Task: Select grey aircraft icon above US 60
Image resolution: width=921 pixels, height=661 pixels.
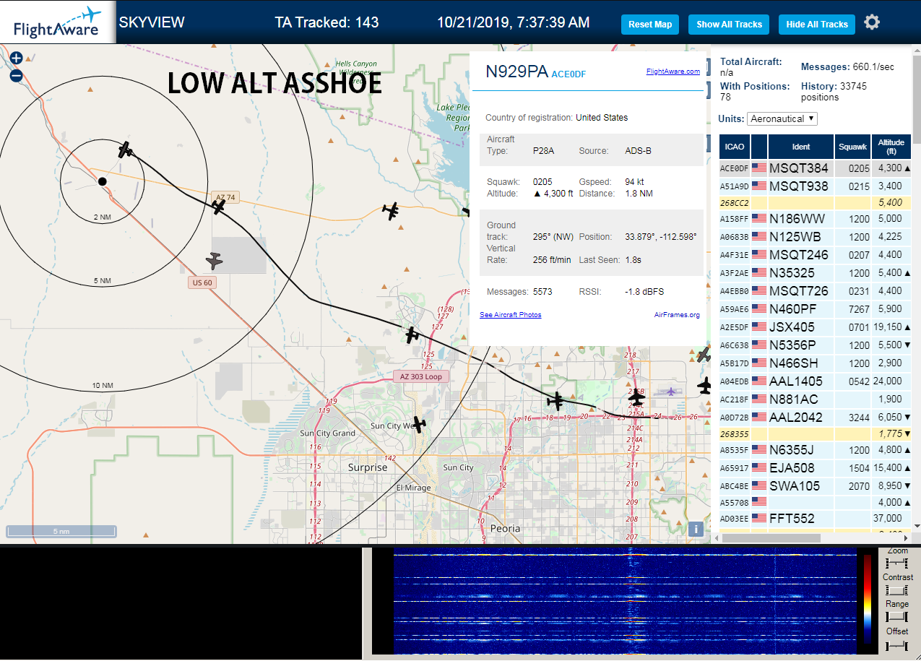Action: coord(215,260)
